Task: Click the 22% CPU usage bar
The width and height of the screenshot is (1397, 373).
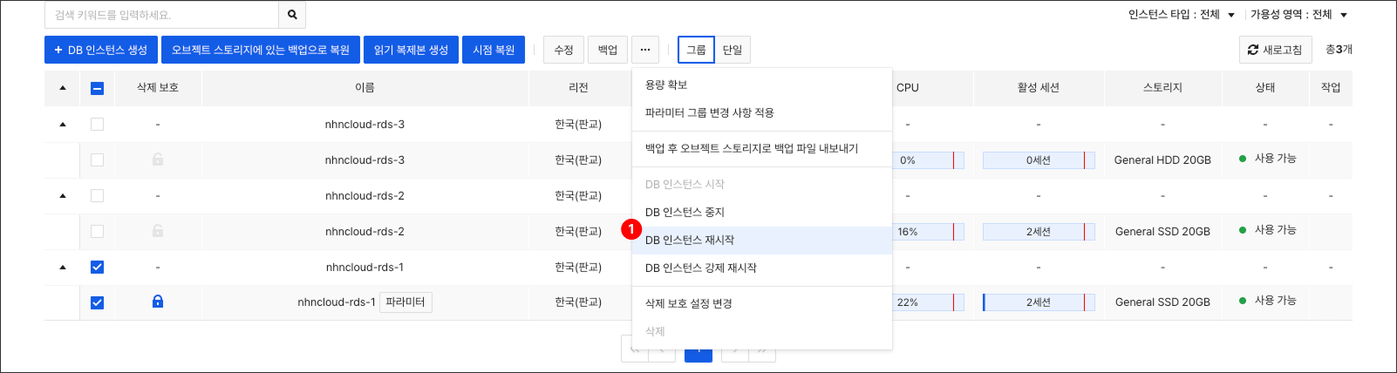Action: (930, 302)
